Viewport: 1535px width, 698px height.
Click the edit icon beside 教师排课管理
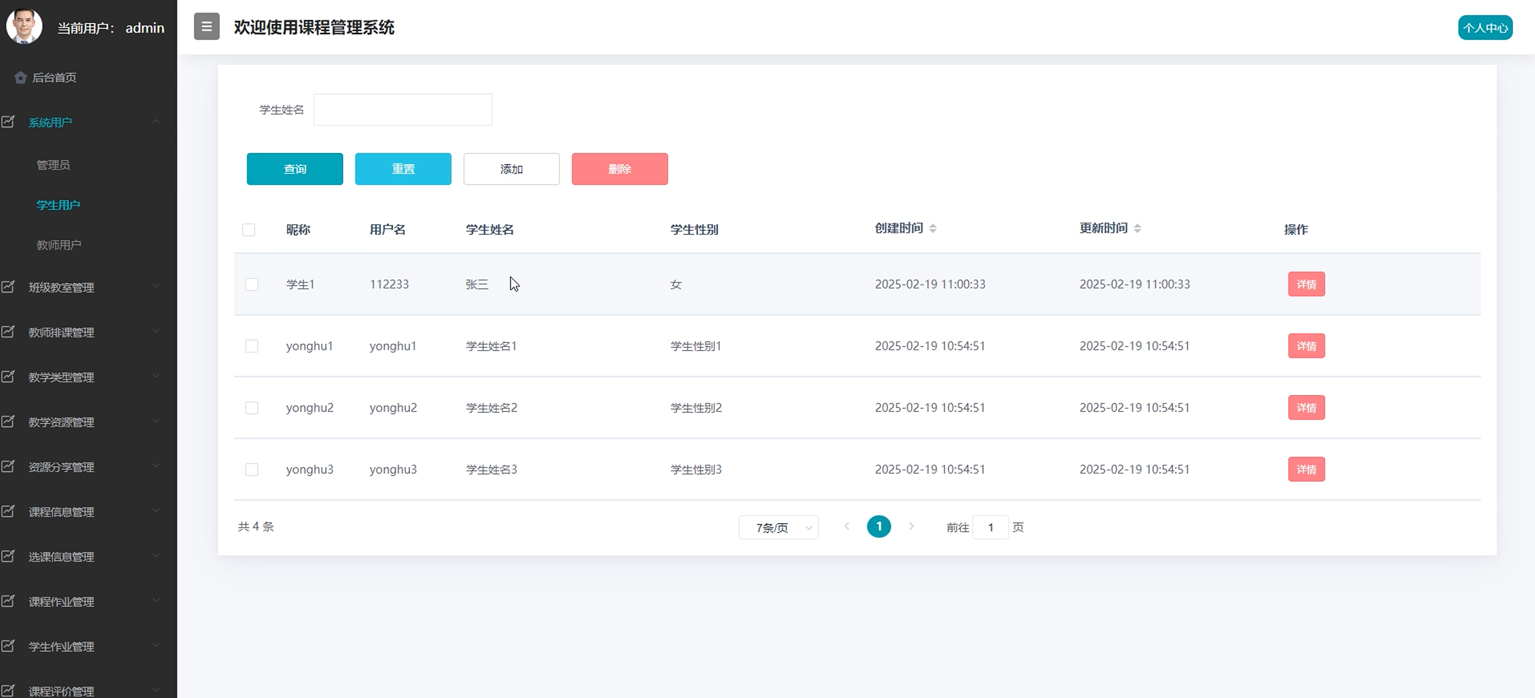[9, 332]
